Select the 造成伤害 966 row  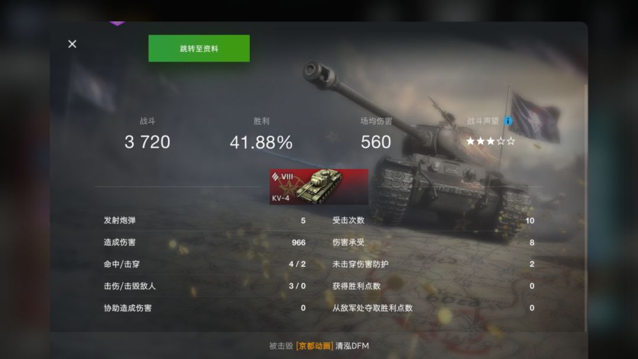coord(204,242)
